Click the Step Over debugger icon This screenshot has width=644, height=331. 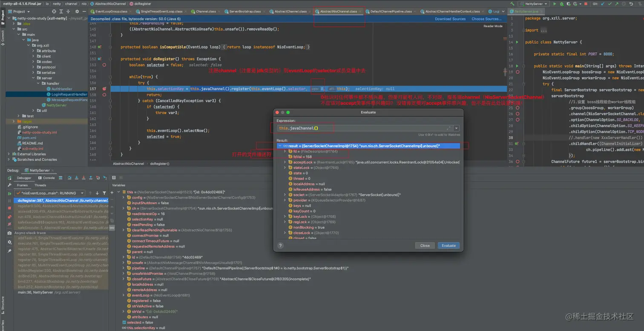pyautogui.click(x=69, y=177)
